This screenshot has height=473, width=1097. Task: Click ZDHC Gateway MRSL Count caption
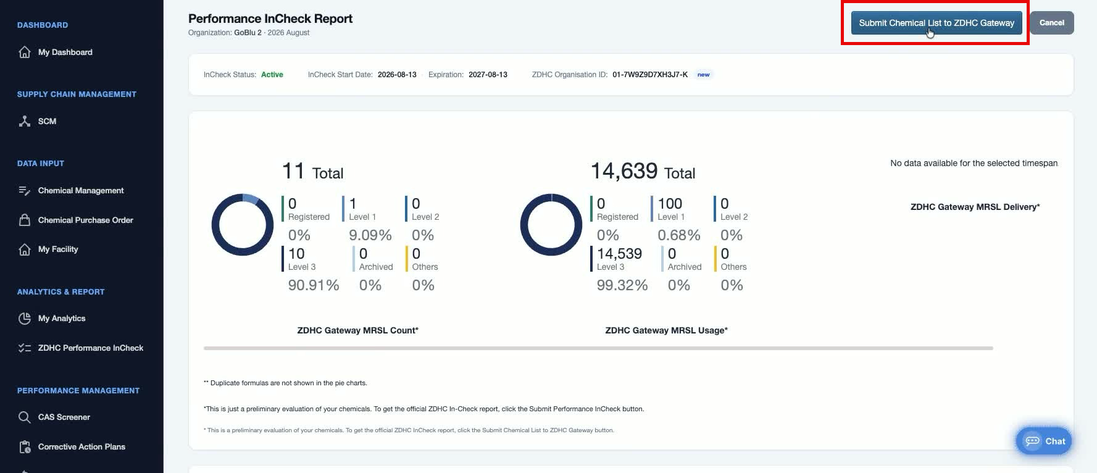pyautogui.click(x=358, y=330)
